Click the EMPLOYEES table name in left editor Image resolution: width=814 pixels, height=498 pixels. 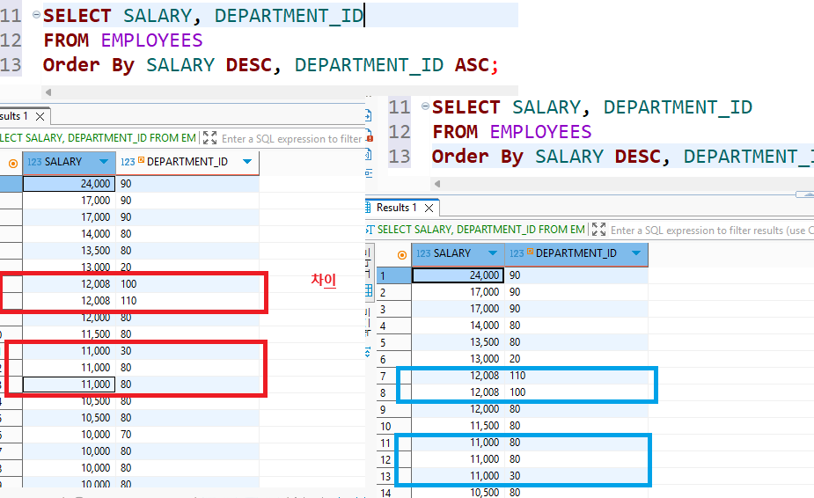[151, 40]
